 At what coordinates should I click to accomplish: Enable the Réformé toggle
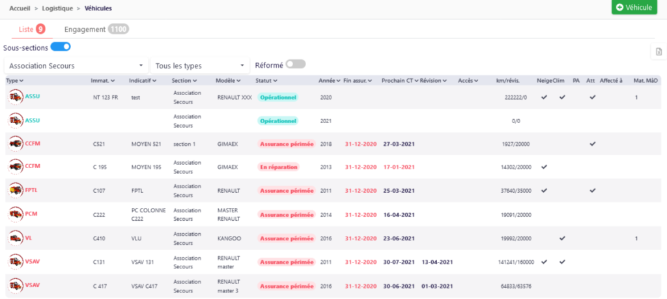click(x=296, y=64)
